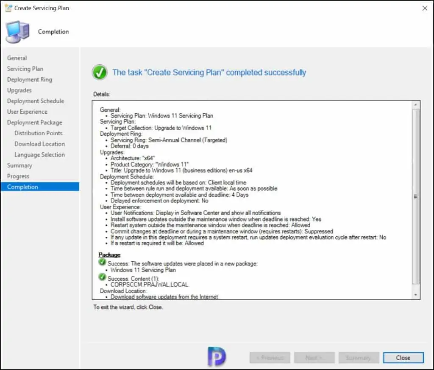Click the disabled Summary button

point(359,358)
